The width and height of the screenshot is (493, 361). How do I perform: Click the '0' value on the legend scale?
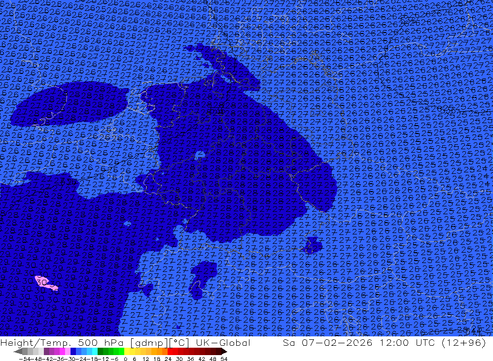(125, 359)
